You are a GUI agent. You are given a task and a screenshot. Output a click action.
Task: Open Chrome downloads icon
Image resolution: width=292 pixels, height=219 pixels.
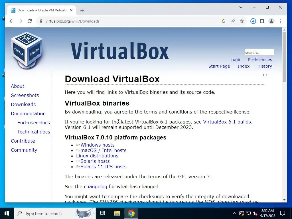(253, 21)
